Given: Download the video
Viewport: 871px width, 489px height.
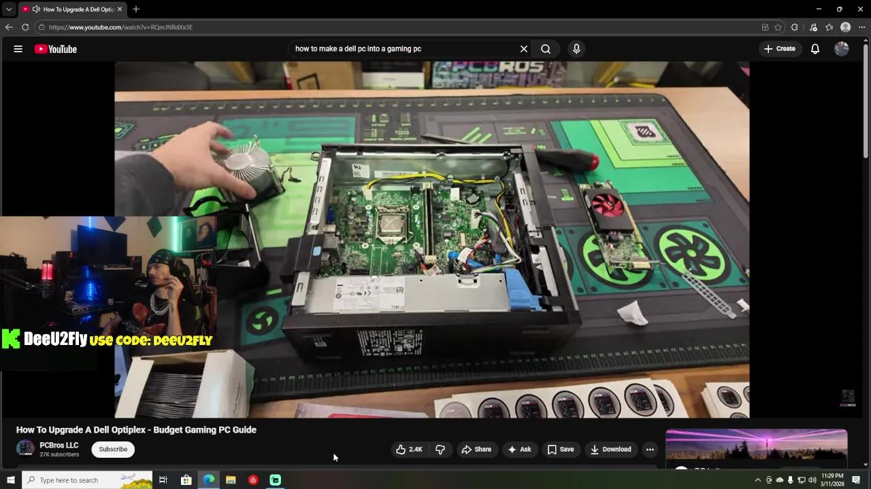Looking at the screenshot, I should (x=610, y=450).
